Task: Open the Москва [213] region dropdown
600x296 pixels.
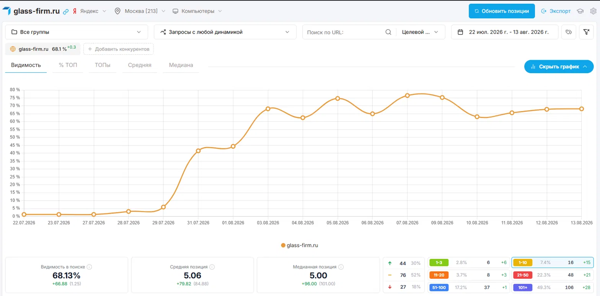Action: point(140,11)
